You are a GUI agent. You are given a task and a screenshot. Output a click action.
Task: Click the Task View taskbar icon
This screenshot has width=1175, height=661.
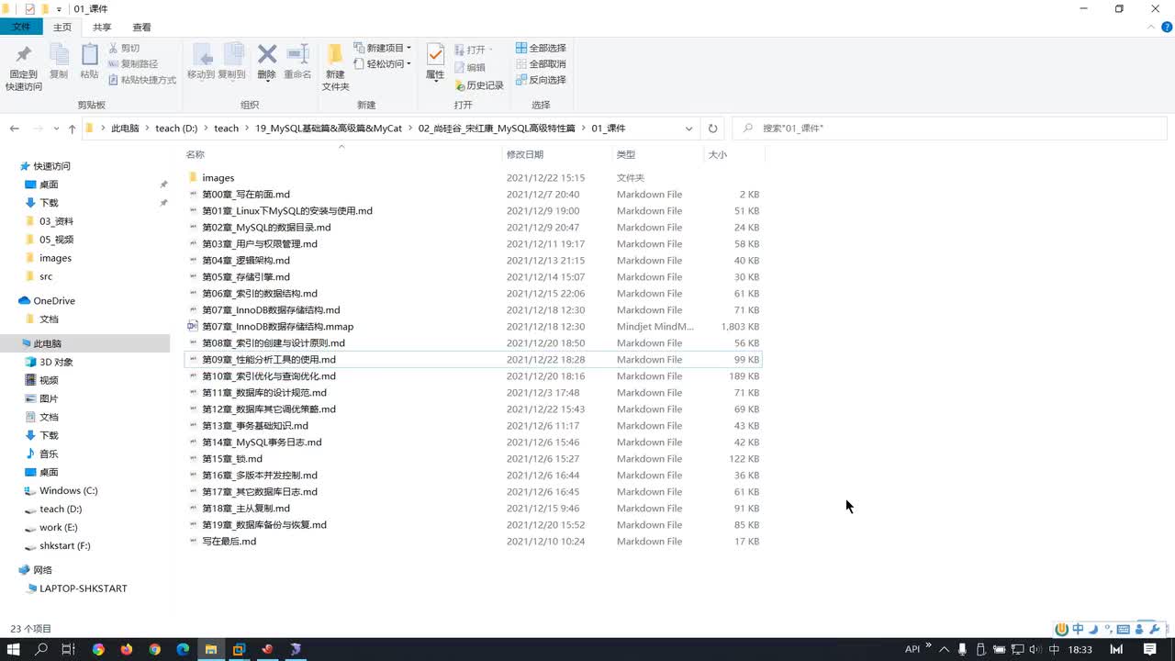(x=68, y=649)
